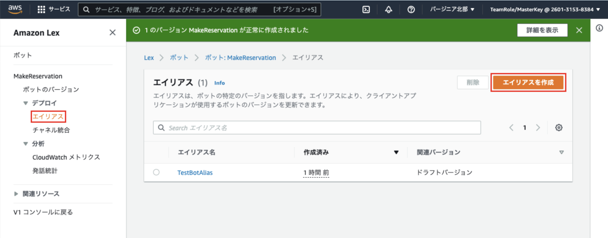
Task: Open ボット in the sidebar
Action: coord(23,55)
